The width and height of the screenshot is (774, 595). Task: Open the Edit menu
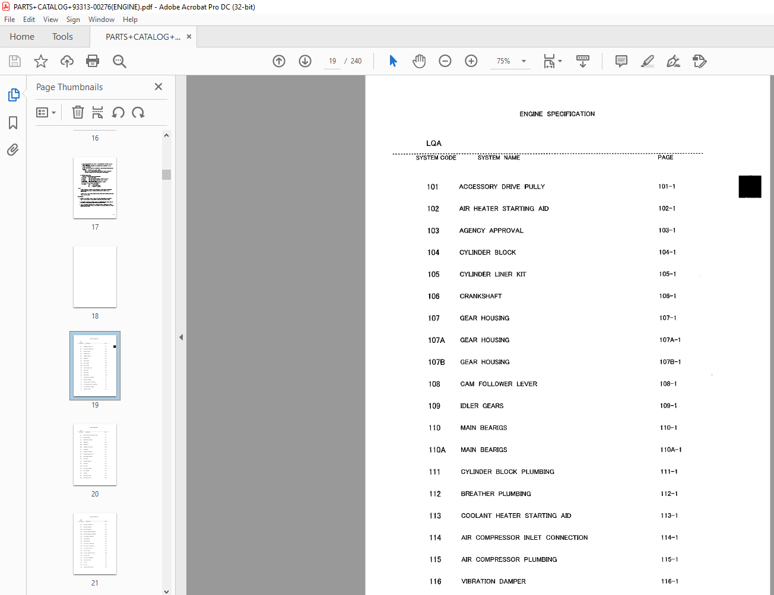pyautogui.click(x=29, y=20)
